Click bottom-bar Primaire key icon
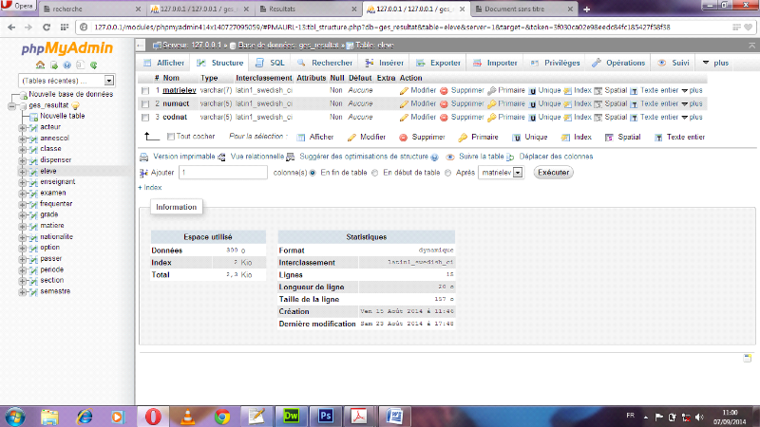Viewport: 760px width, 427px height. [463, 138]
